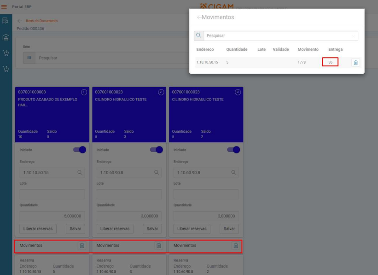The image size is (378, 275).
Task: Click Lote field on card 3
Action: point(206,194)
